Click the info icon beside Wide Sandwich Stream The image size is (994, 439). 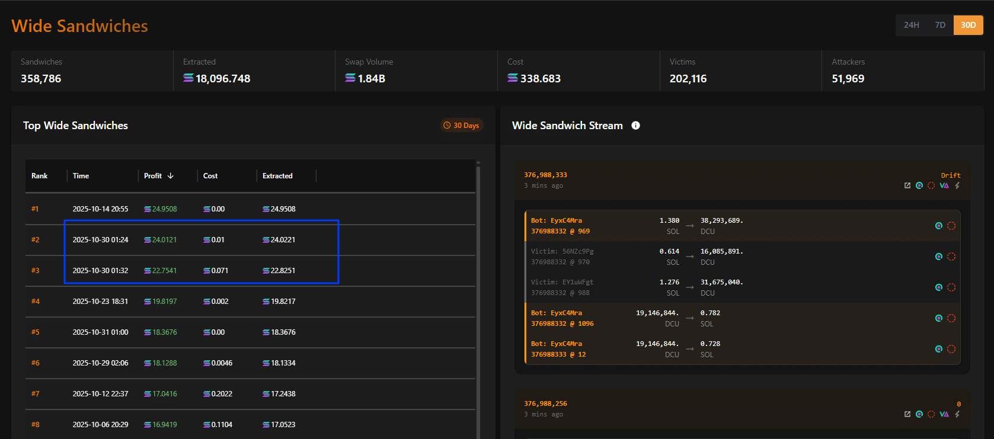click(x=635, y=126)
